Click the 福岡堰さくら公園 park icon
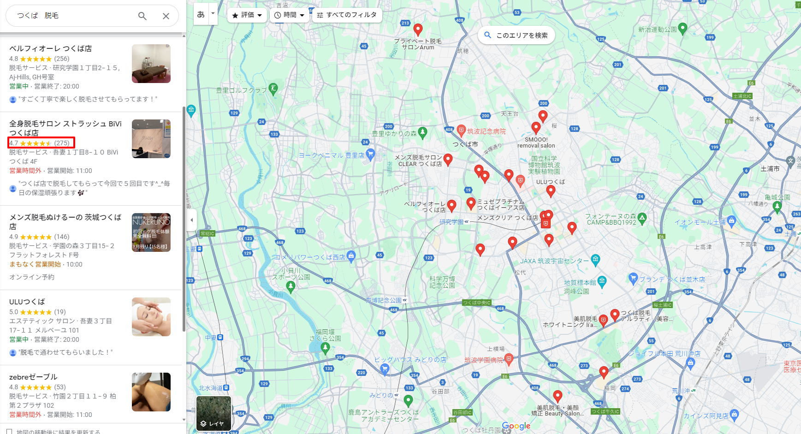Image resolution: width=801 pixels, height=434 pixels. click(325, 348)
